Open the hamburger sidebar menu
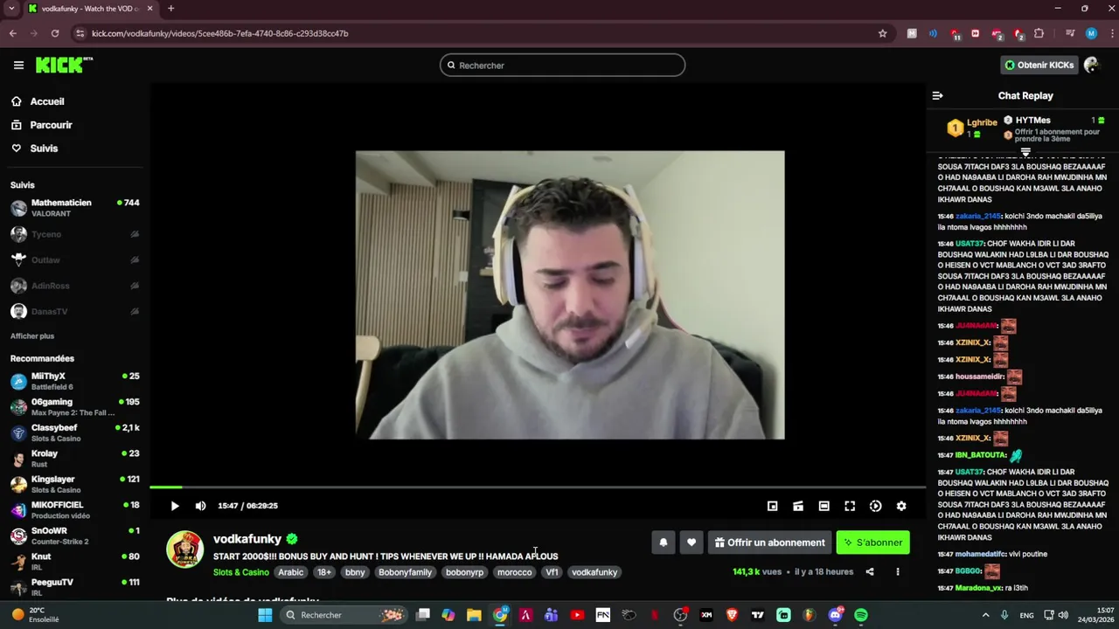1119x629 pixels. (x=18, y=66)
